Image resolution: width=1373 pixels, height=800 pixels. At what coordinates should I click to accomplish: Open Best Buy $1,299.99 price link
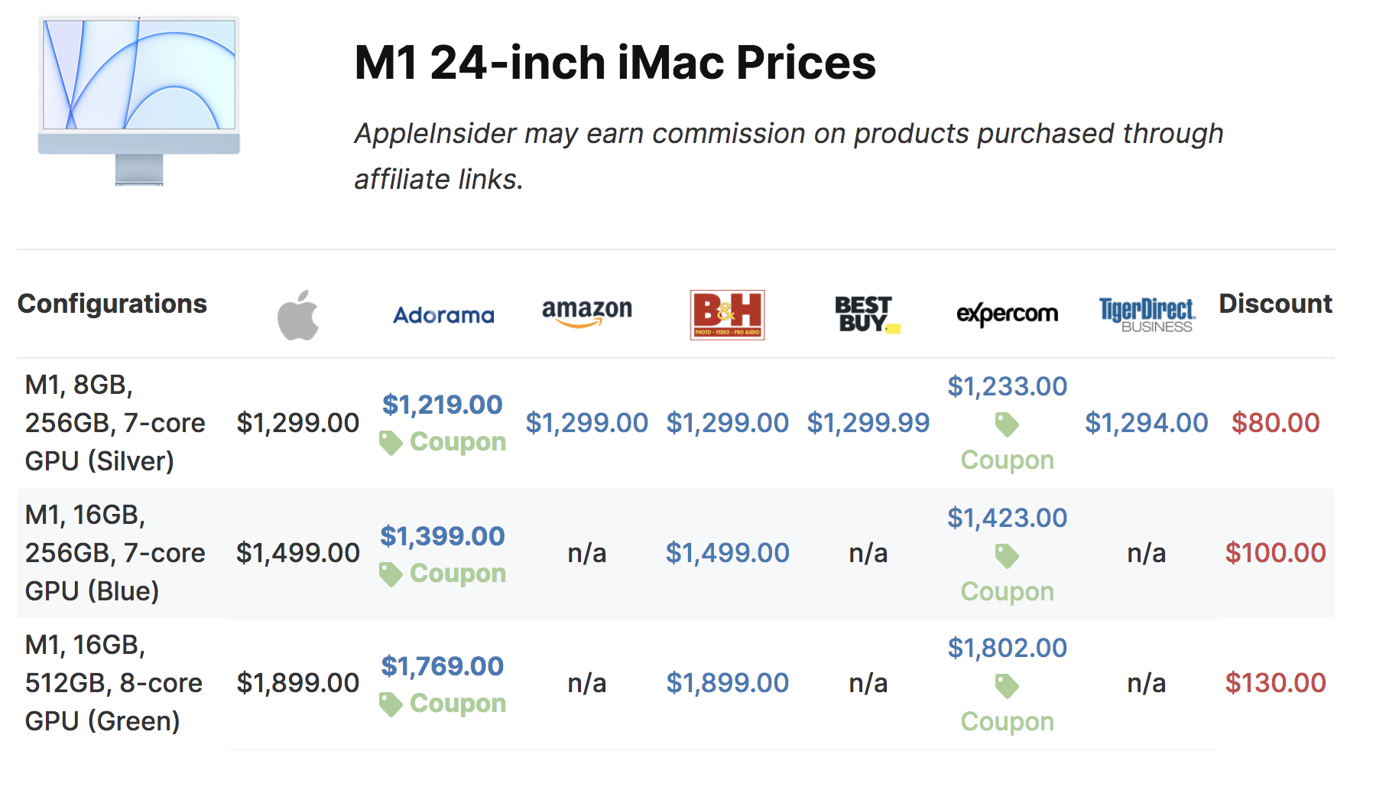click(x=868, y=423)
